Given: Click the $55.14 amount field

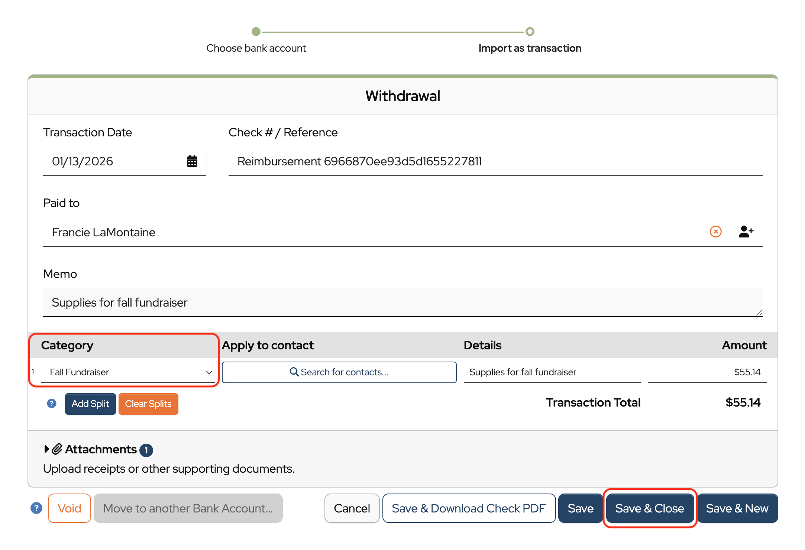Looking at the screenshot, I should click(x=707, y=372).
